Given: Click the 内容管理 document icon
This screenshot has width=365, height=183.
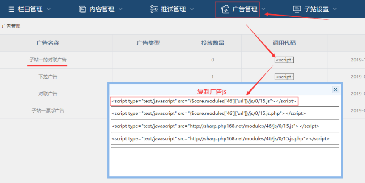Looking at the screenshot, I should click(82, 9).
